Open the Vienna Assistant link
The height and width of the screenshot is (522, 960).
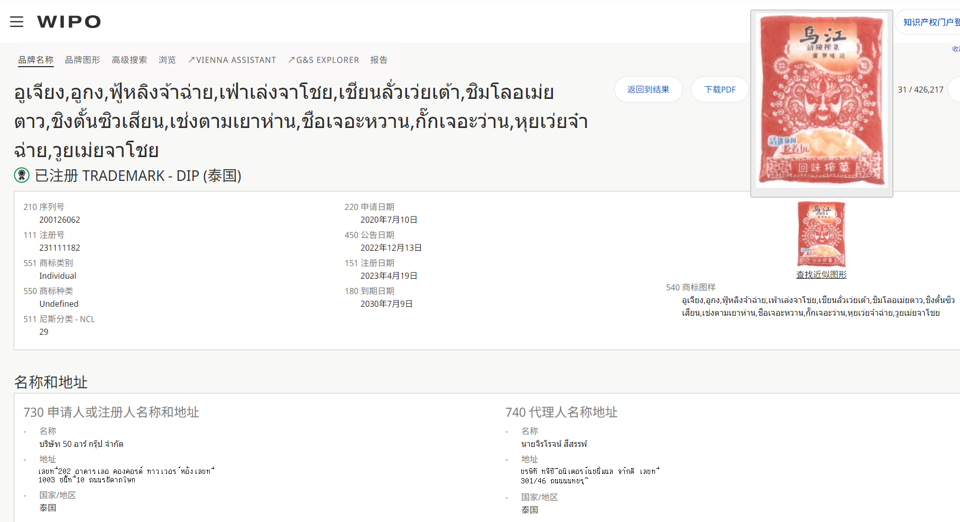click(232, 60)
